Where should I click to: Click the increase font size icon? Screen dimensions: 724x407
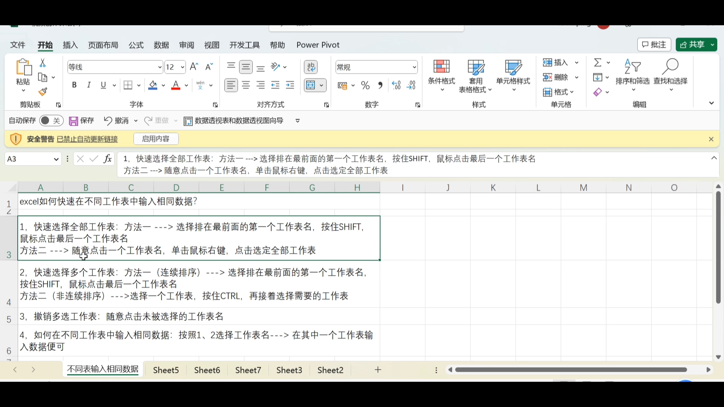coord(194,67)
